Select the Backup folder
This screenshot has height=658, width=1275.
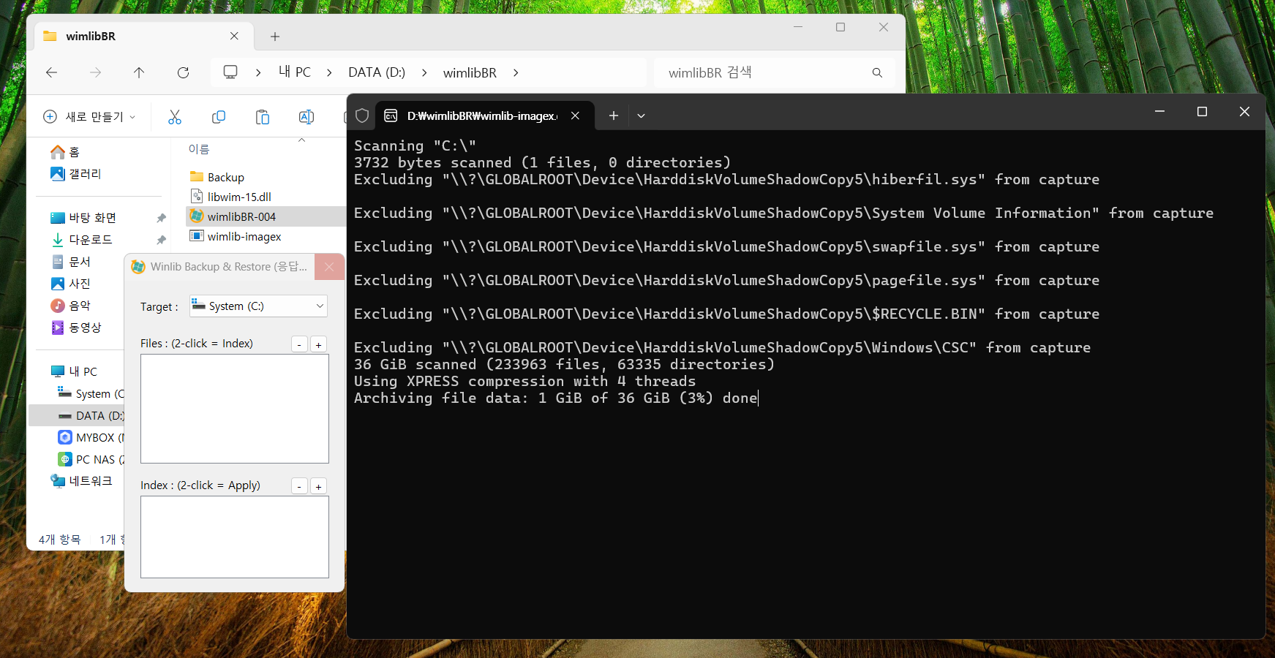(217, 177)
